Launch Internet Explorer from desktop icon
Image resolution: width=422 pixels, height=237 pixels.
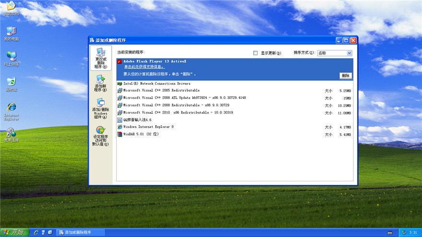point(11,109)
